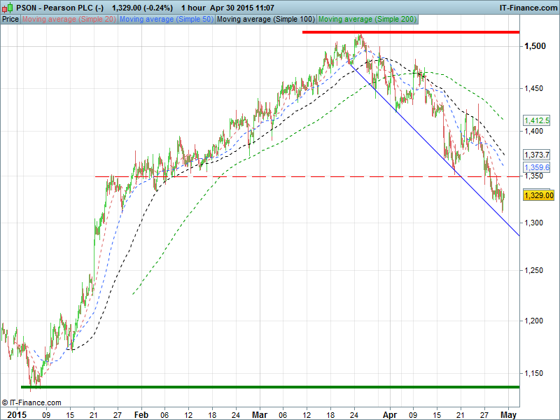Select Moving average (Simple 20) legend tab
The width and height of the screenshot is (560, 420).
pos(69,19)
